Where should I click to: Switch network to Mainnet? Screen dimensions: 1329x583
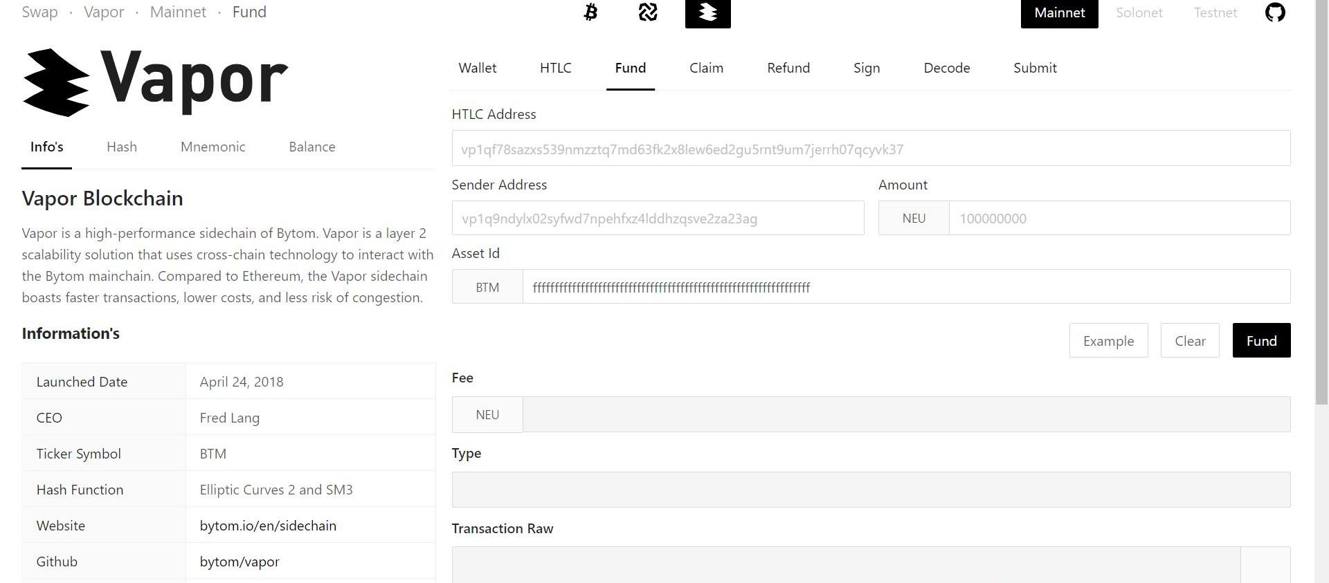(1059, 13)
